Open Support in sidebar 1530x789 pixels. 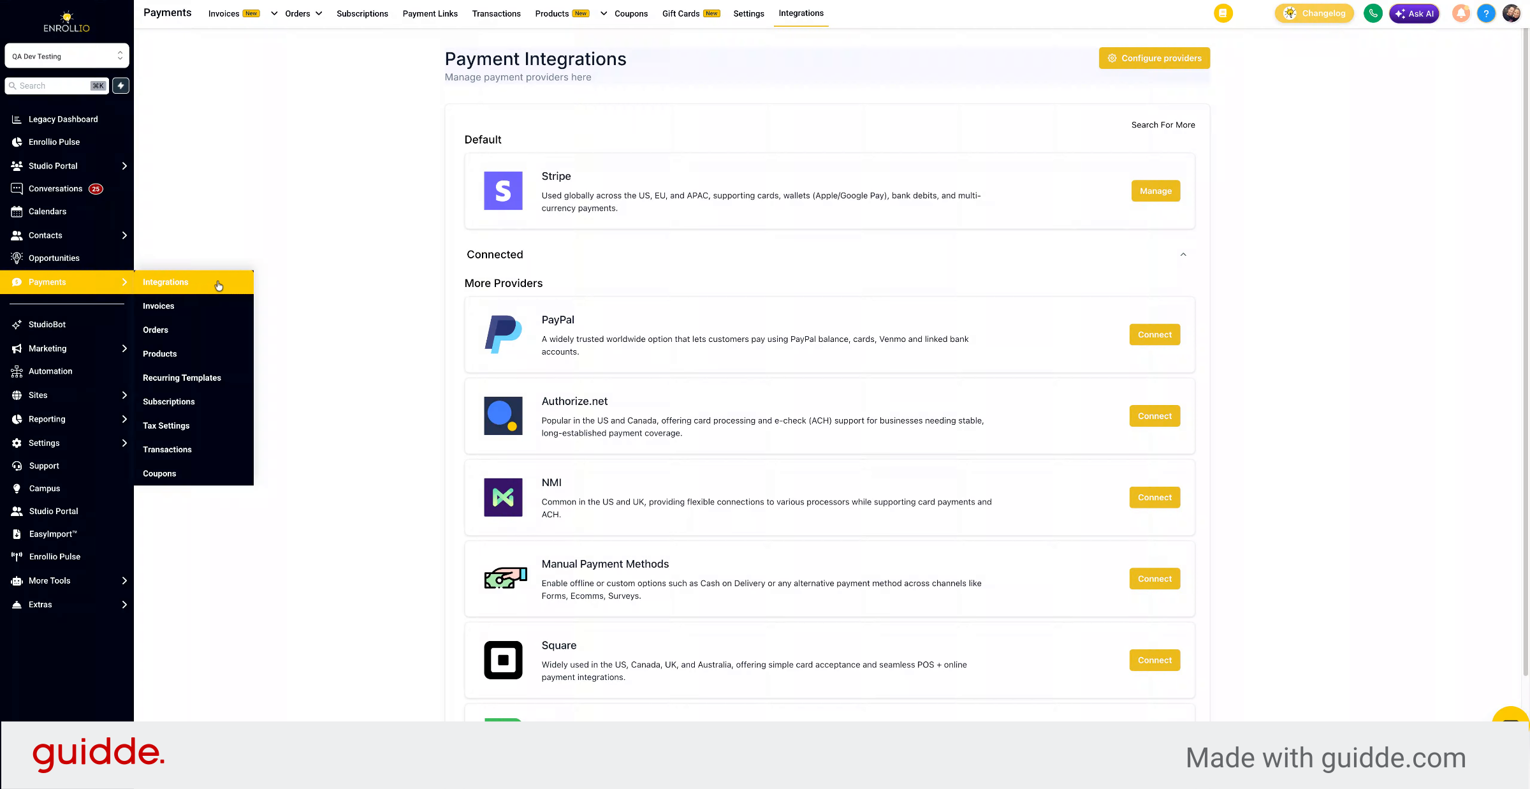44,466
